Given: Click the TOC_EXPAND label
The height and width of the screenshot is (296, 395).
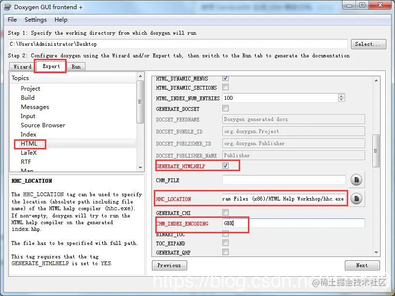Looking at the screenshot, I should pos(170,243).
